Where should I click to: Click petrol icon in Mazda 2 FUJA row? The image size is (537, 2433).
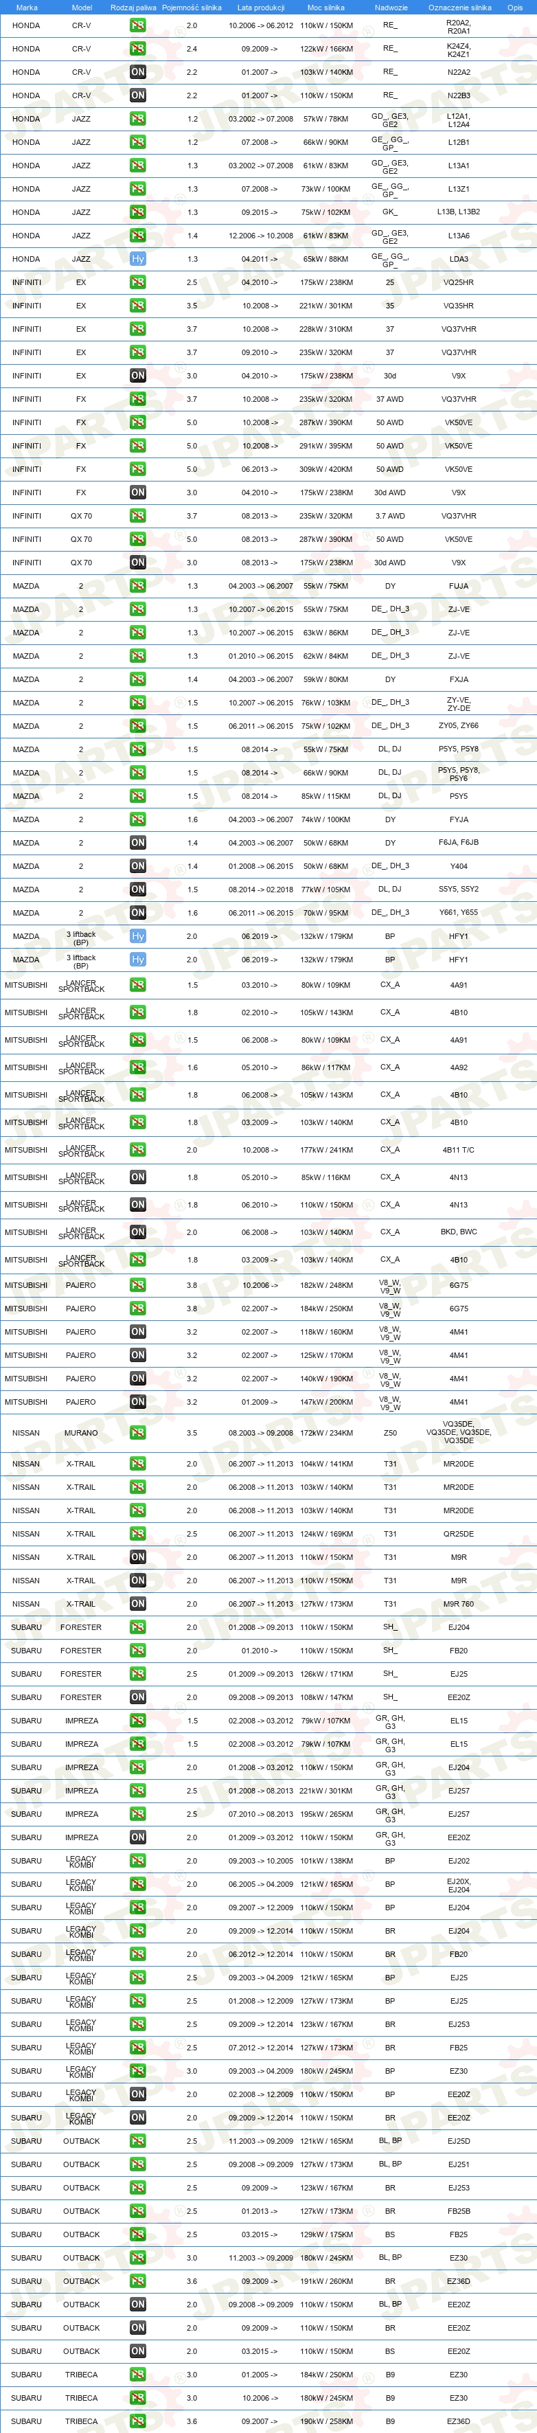tap(138, 585)
